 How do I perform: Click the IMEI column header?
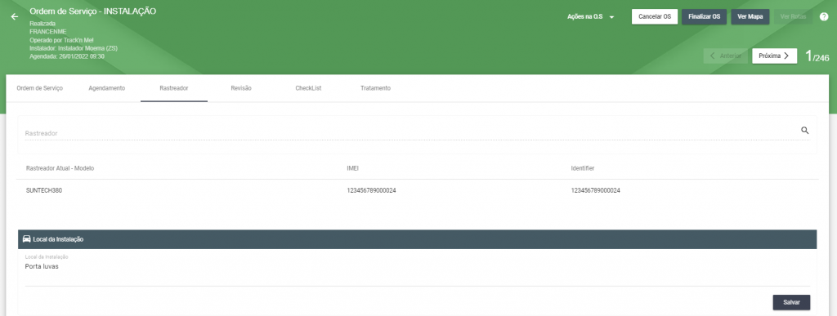[x=352, y=168]
